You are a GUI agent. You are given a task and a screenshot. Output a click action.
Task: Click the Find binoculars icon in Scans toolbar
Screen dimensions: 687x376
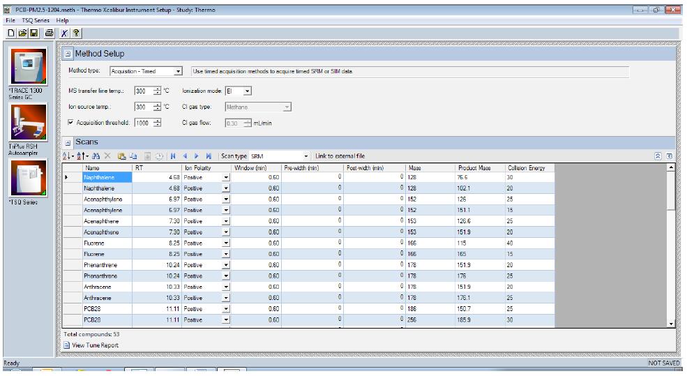pos(96,156)
